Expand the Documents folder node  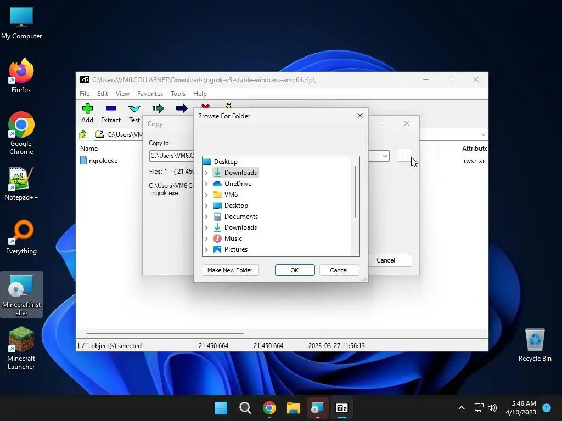tap(206, 217)
